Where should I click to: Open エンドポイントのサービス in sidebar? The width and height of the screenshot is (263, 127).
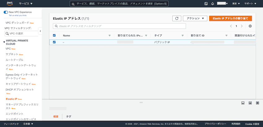(x=21, y=119)
